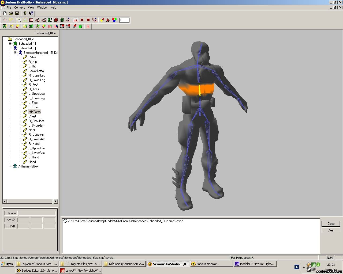
Task: Click the clock with runner icon
Action: point(94,20)
